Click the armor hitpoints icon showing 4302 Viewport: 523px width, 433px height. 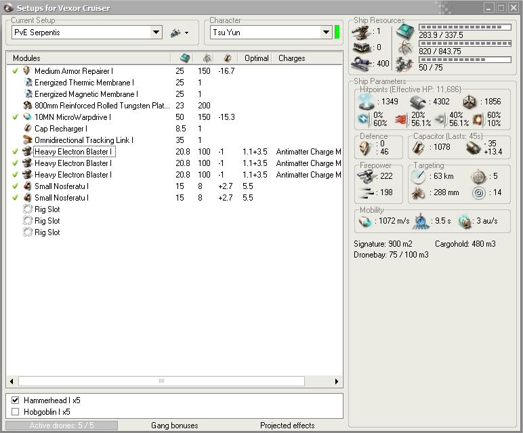pos(417,102)
